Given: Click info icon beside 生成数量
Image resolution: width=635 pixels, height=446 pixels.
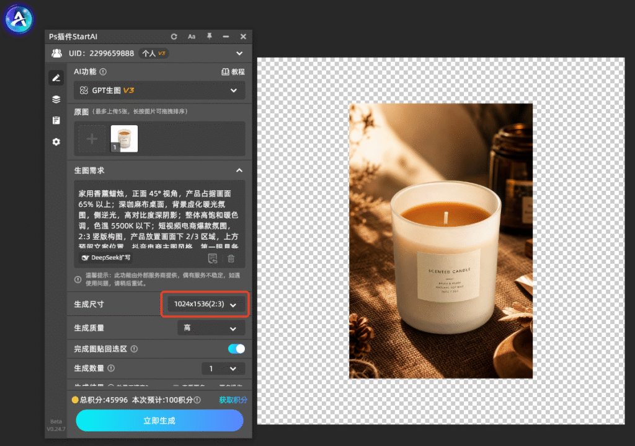Looking at the screenshot, I should tap(111, 368).
